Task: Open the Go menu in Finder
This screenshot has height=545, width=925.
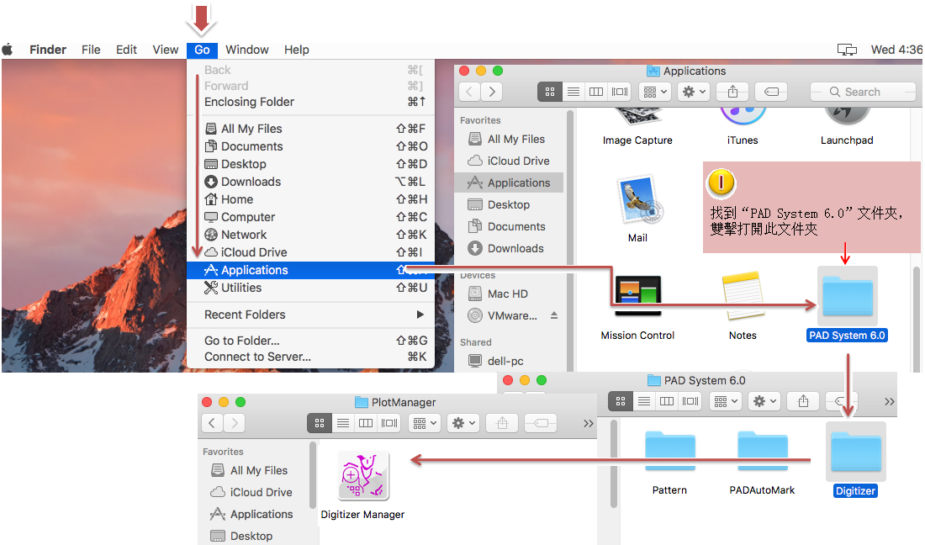Action: point(202,50)
